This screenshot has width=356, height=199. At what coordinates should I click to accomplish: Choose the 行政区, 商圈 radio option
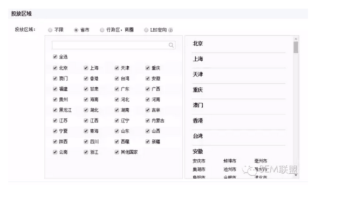[102, 30]
